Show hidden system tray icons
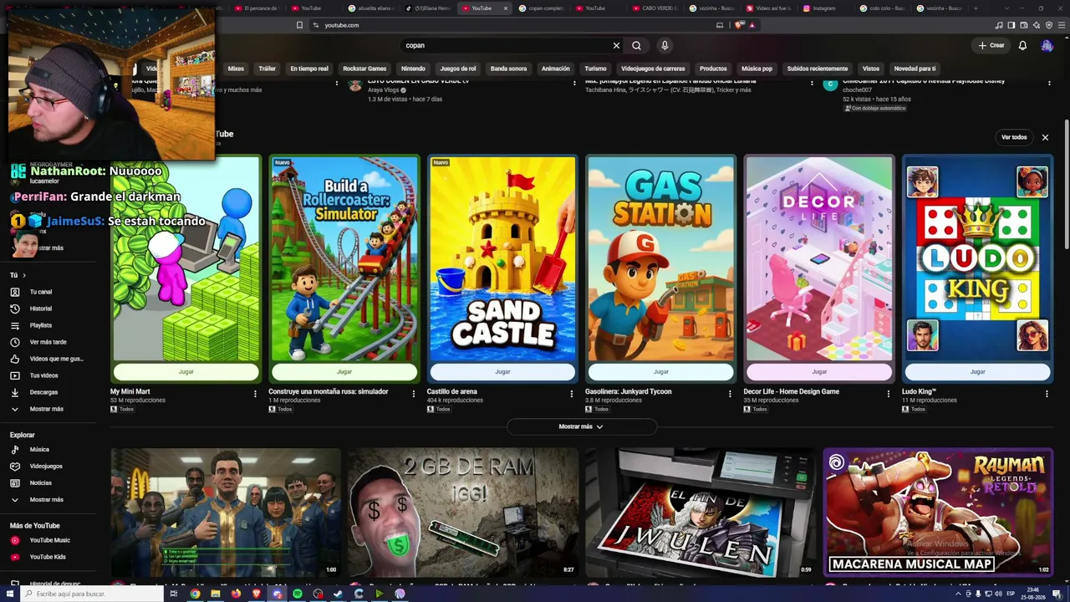The width and height of the screenshot is (1070, 602). pos(958,594)
